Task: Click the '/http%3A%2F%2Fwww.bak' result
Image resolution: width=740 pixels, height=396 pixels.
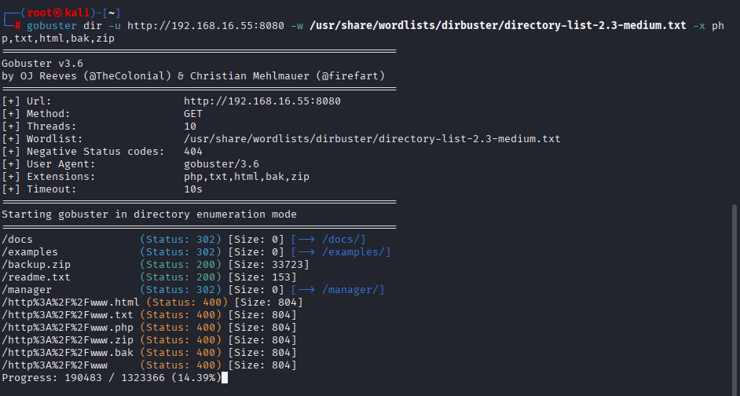Action: coord(68,353)
